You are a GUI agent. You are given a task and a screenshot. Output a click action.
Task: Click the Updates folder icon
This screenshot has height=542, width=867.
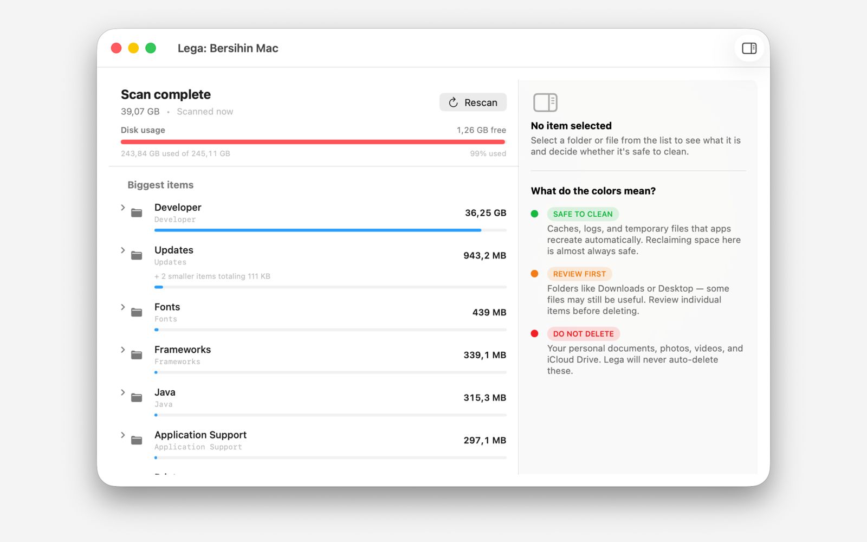coord(137,255)
